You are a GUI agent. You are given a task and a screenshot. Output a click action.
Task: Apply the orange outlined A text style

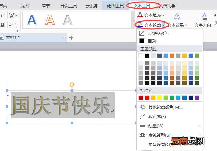click(50, 20)
